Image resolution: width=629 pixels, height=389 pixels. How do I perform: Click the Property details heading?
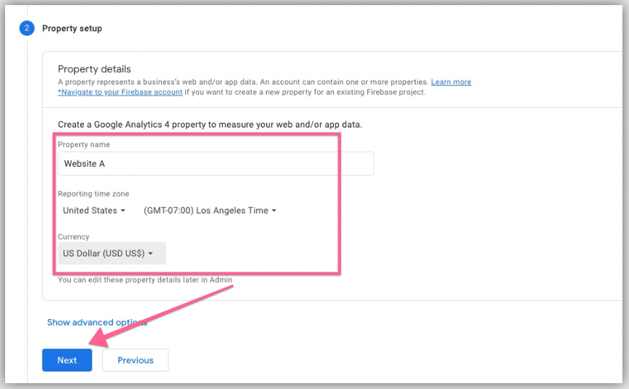(x=95, y=69)
